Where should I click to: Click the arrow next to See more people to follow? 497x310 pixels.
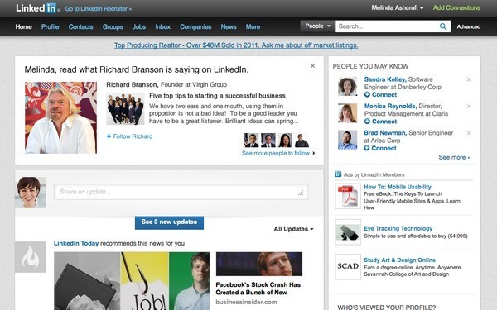pyautogui.click(x=314, y=153)
